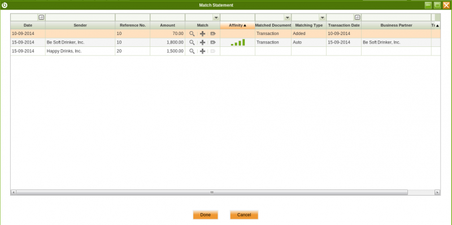The height and width of the screenshot is (225, 452).
Task: Open the Transaction Date filter calendar picker
Action: pyautogui.click(x=358, y=18)
